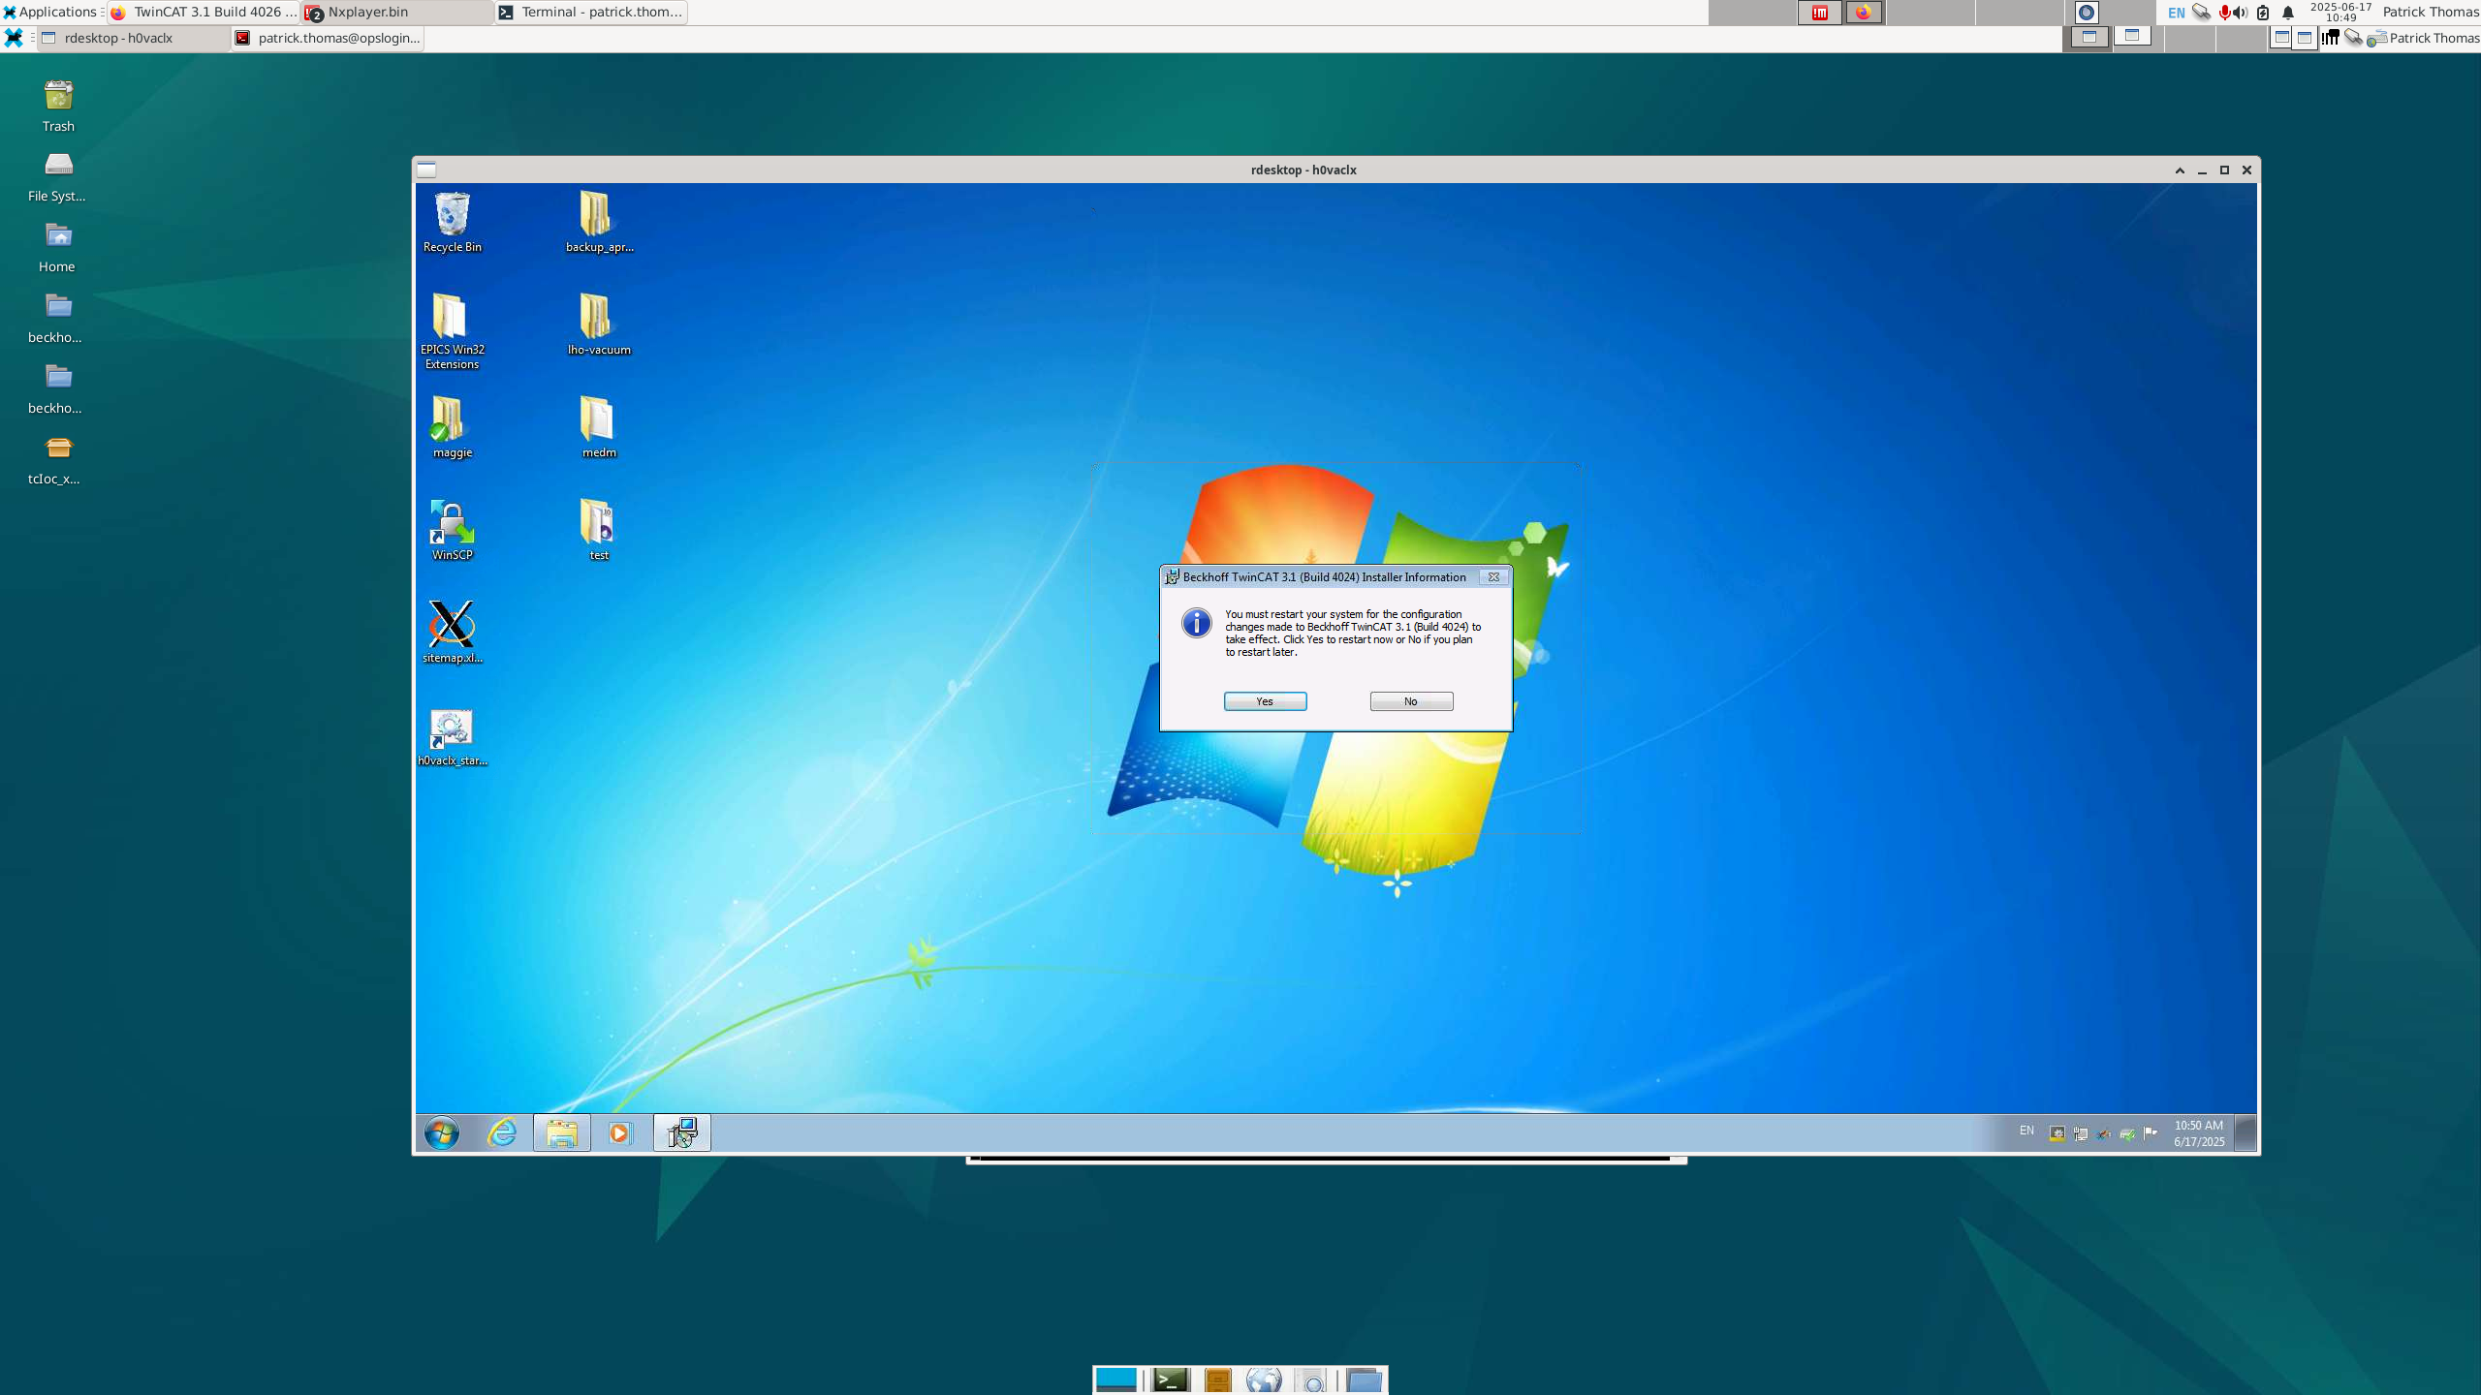This screenshot has height=1395, width=2481.
Task: Click the Windows Action Center flag icon
Action: (x=2151, y=1132)
